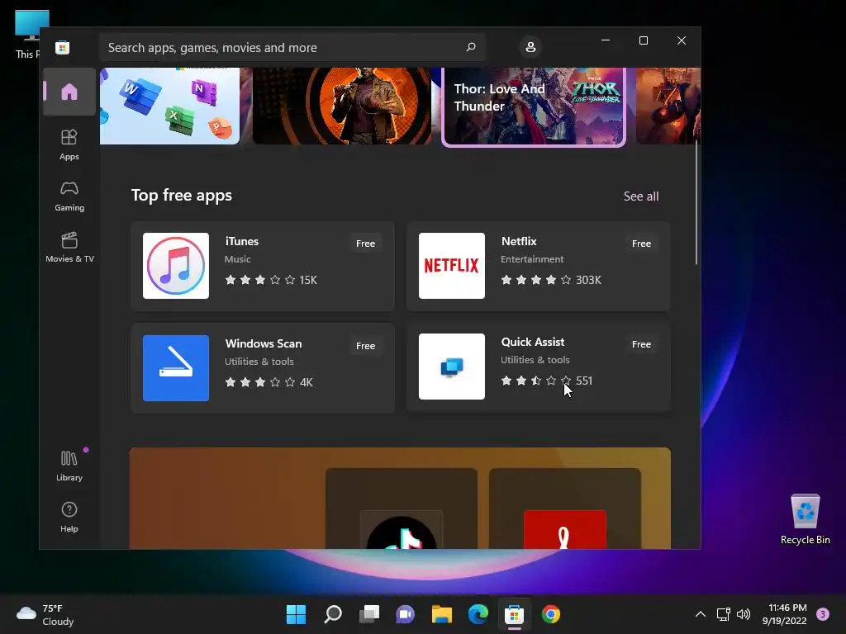Viewport: 846px width, 634px height.
Task: Click the Free button for Netflix
Action: (x=641, y=244)
